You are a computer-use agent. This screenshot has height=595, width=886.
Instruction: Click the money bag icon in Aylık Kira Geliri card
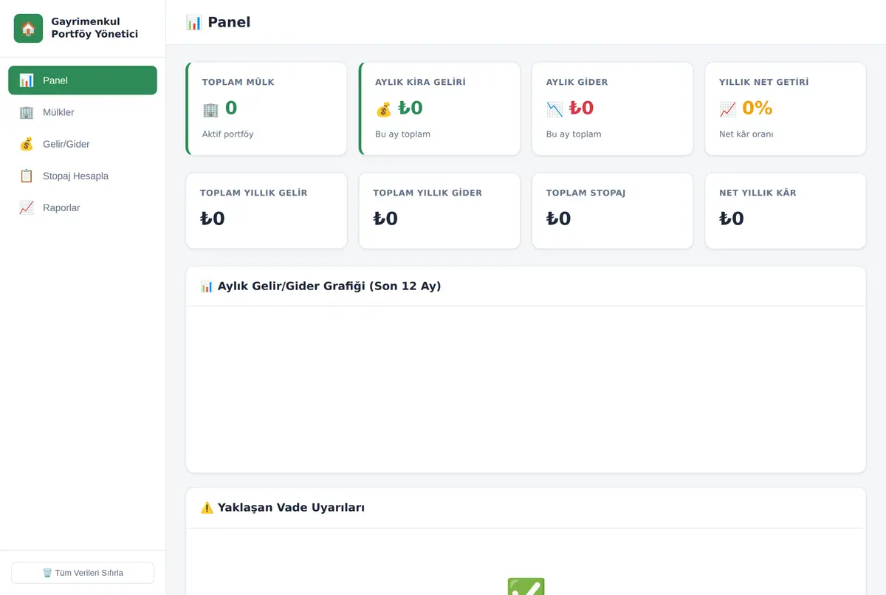pos(383,109)
